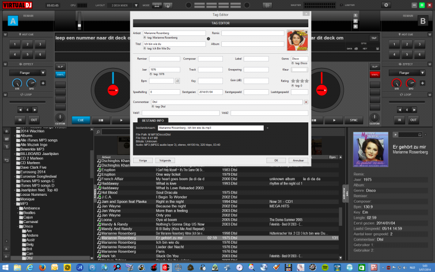This screenshot has width=435, height=272.
Task: Click the swap artist/title dot icon
Action: point(208,39)
